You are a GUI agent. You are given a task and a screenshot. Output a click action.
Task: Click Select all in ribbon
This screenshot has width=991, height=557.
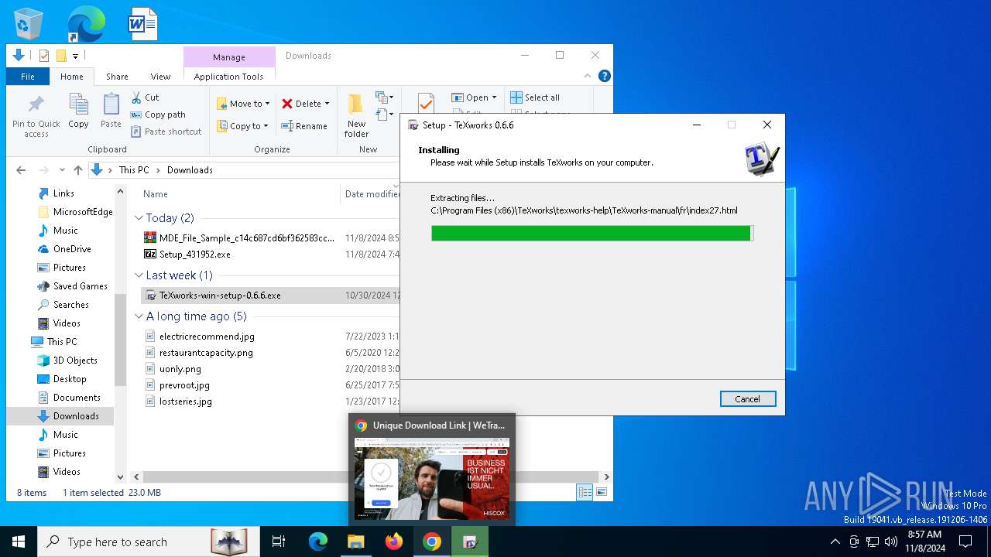point(535,97)
